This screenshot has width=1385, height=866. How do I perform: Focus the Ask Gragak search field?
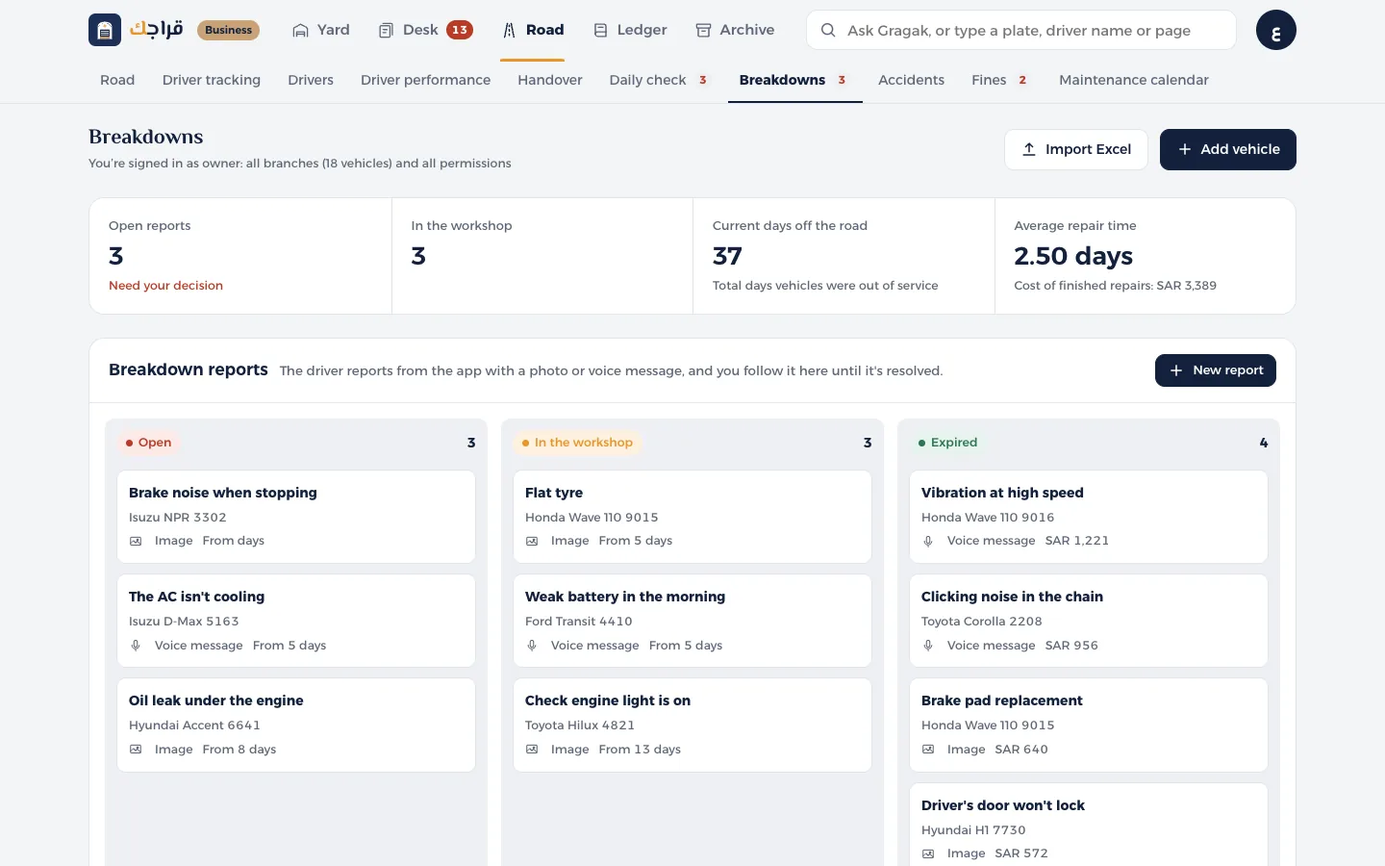click(x=1020, y=31)
